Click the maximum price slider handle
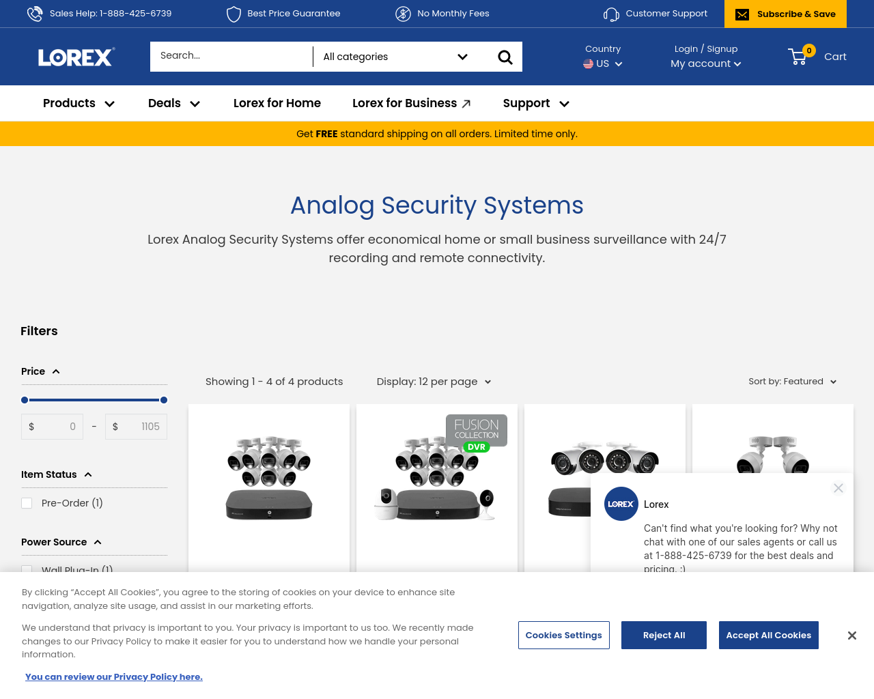This screenshot has height=699, width=874. [164, 400]
